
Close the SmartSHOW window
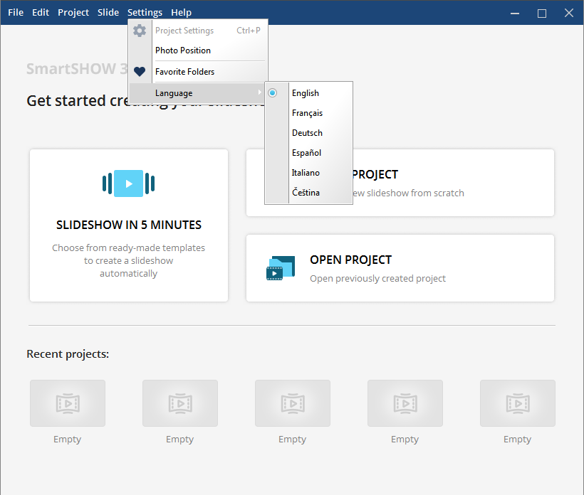569,13
